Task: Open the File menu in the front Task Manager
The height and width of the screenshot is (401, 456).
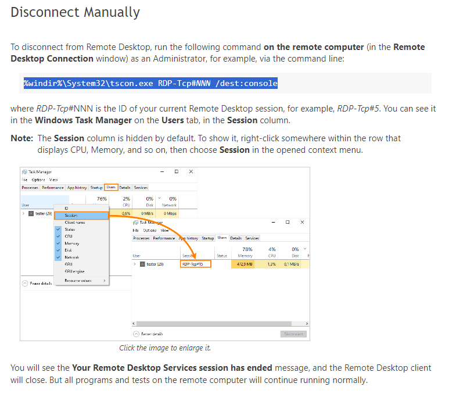Action: coord(135,231)
